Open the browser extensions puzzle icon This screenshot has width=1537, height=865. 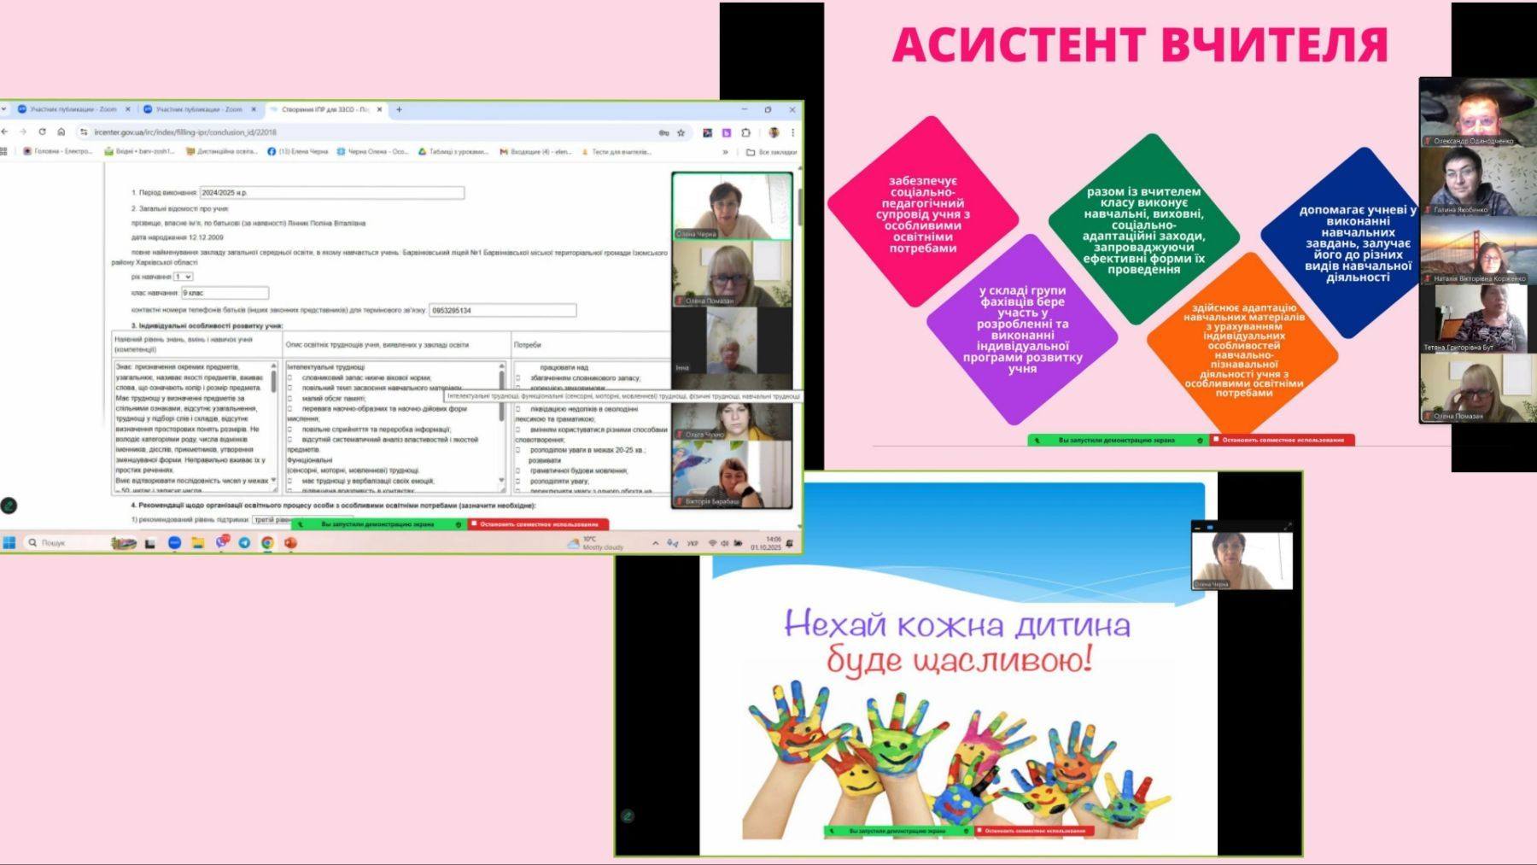[x=745, y=133]
